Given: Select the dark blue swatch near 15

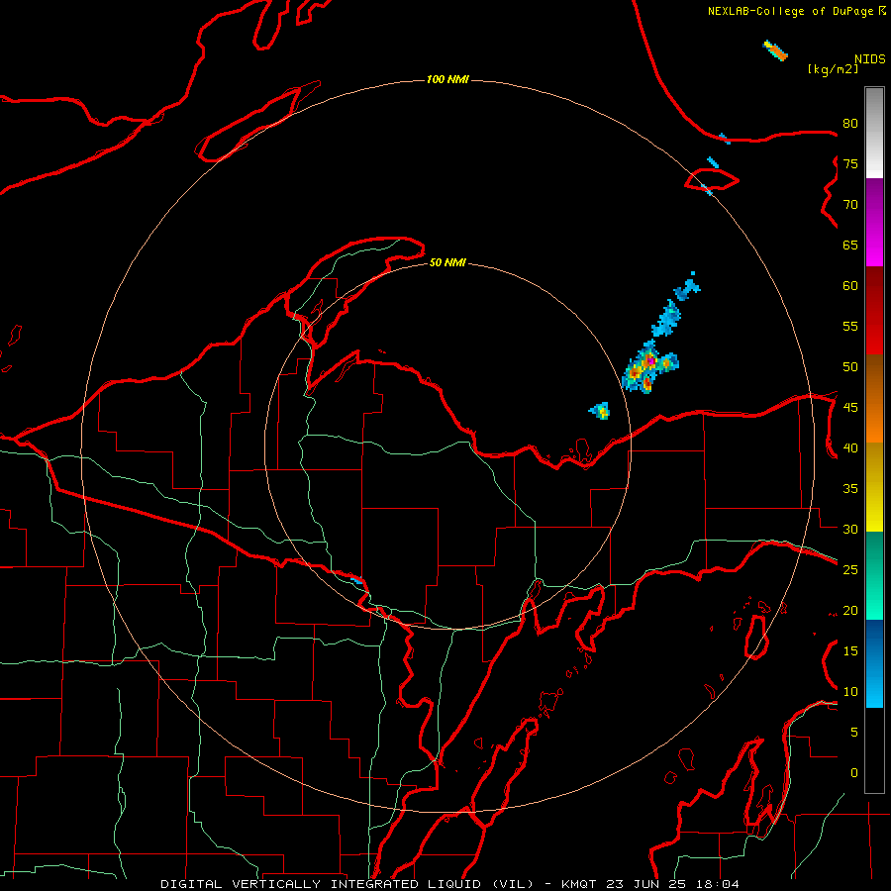Looking at the screenshot, I should (874, 643).
